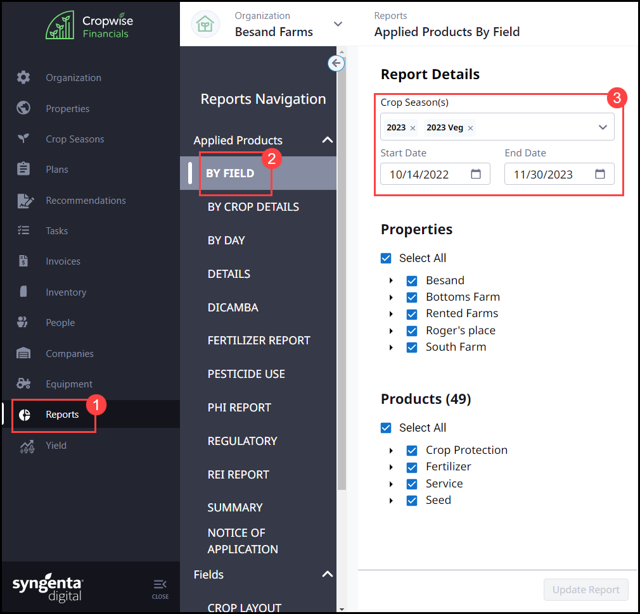Open the FERTILIZER REPORT item
The image size is (640, 614).
[259, 341]
